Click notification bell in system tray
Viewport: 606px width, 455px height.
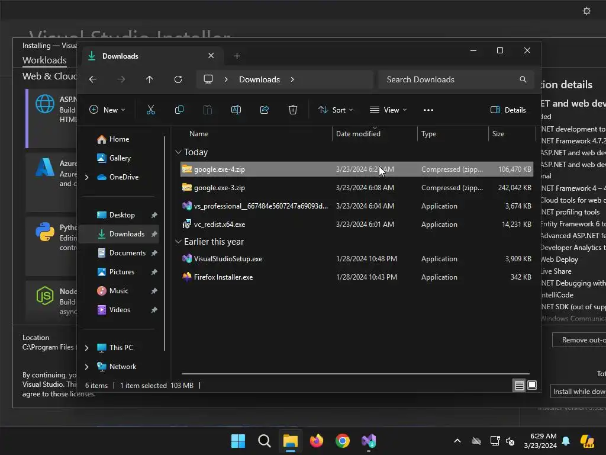click(566, 441)
